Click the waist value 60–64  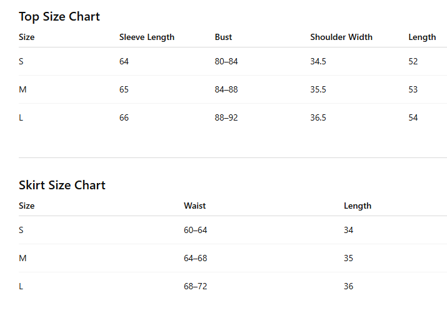tap(195, 230)
